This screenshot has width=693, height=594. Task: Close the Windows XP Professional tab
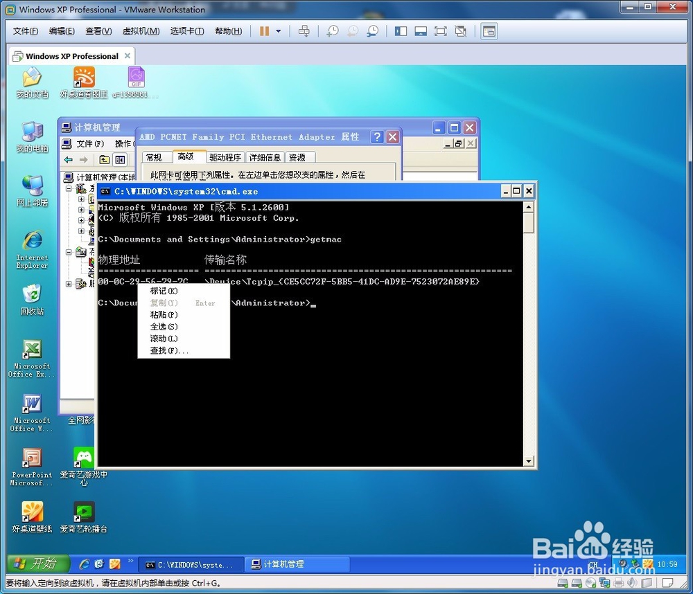(x=128, y=55)
